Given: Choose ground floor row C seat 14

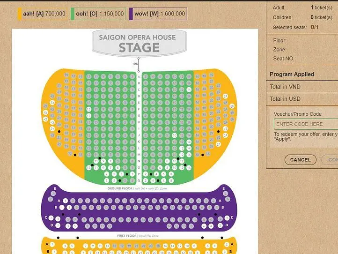Looking at the screenshot, I should pos(189,89).
